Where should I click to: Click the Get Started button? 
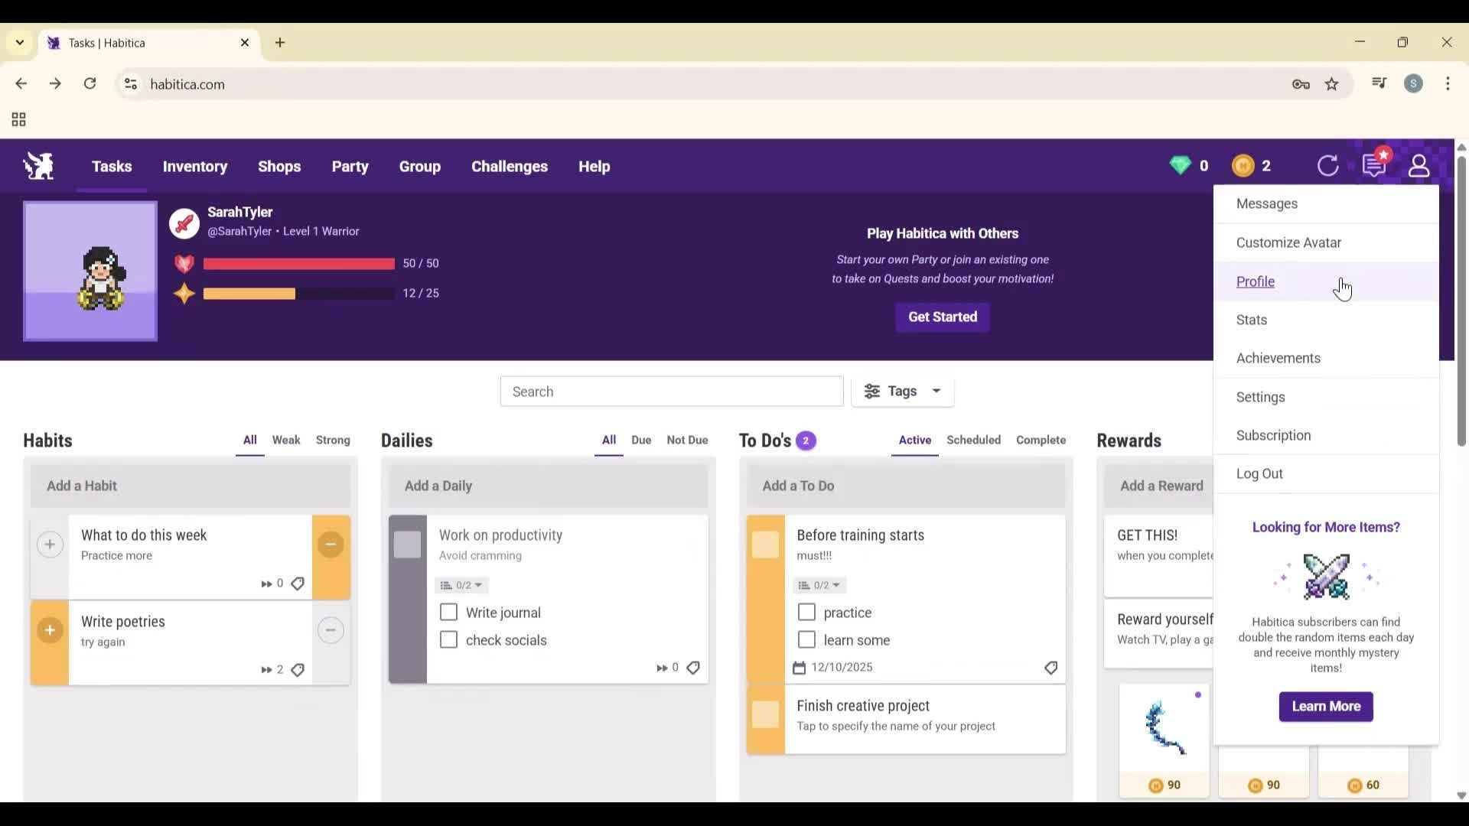click(942, 317)
